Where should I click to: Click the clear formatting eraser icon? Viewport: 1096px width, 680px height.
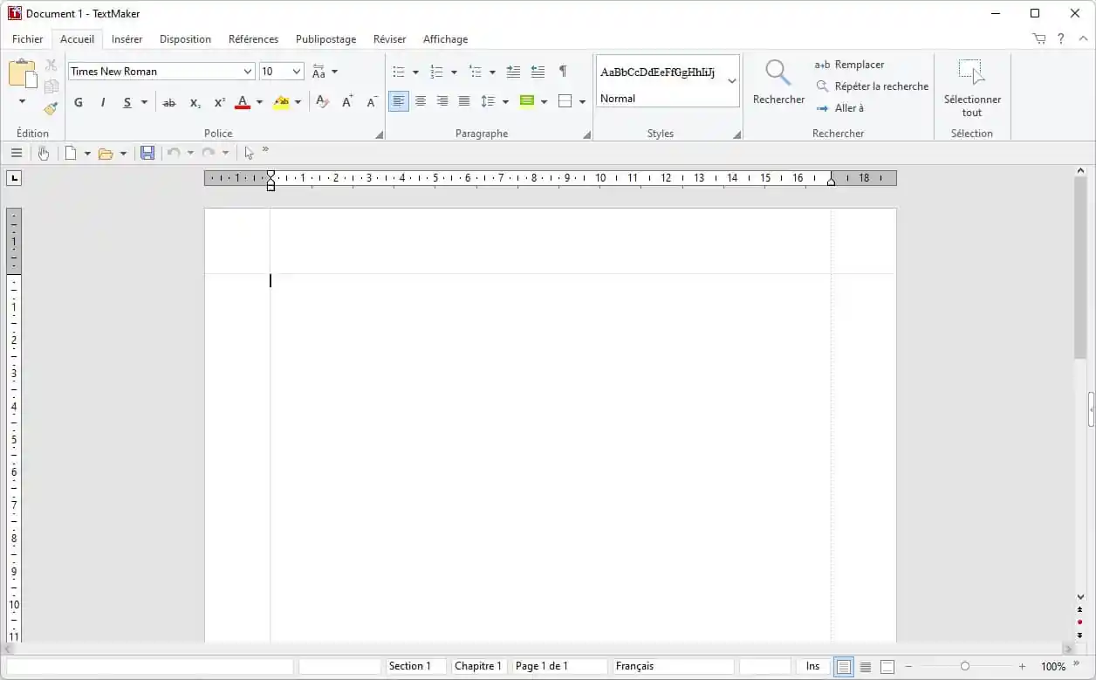(322, 102)
